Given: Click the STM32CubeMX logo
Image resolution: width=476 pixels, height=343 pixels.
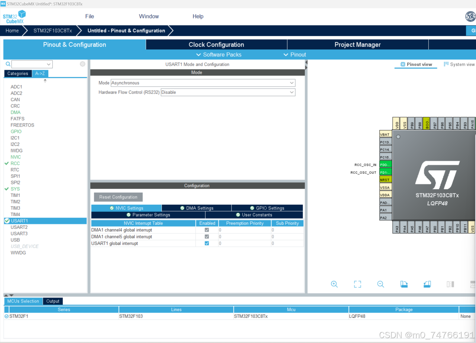Looking at the screenshot, I should click(x=15, y=17).
